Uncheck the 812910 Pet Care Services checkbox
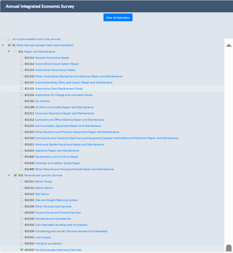Viewport: 233px width, 253px height. coord(22,250)
